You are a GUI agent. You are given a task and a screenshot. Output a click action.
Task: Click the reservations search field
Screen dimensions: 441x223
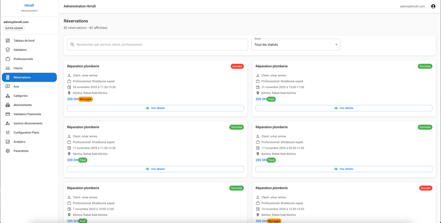coord(160,45)
